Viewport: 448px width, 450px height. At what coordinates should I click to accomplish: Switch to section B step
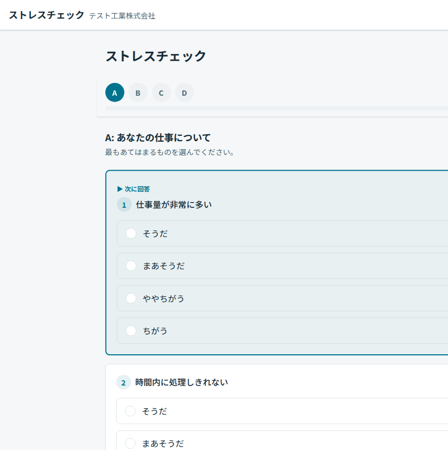click(138, 93)
